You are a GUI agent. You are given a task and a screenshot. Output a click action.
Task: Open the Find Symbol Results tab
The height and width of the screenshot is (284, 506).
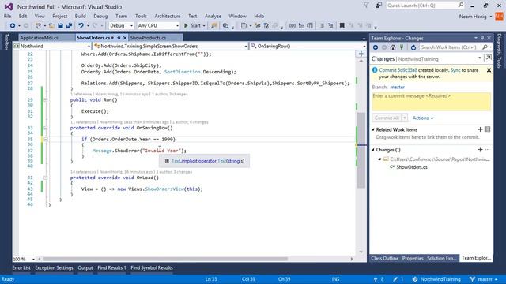[x=152, y=267]
